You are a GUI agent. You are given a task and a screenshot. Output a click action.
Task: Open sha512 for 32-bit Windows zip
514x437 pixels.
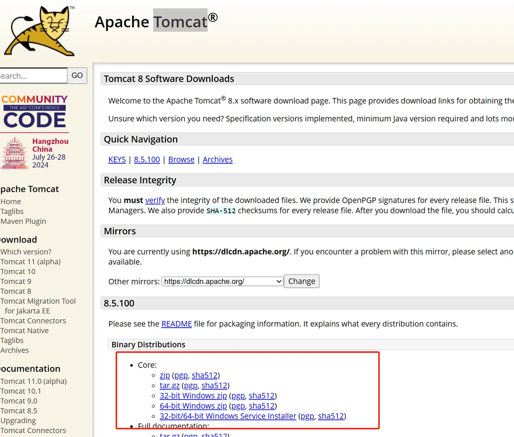click(262, 396)
